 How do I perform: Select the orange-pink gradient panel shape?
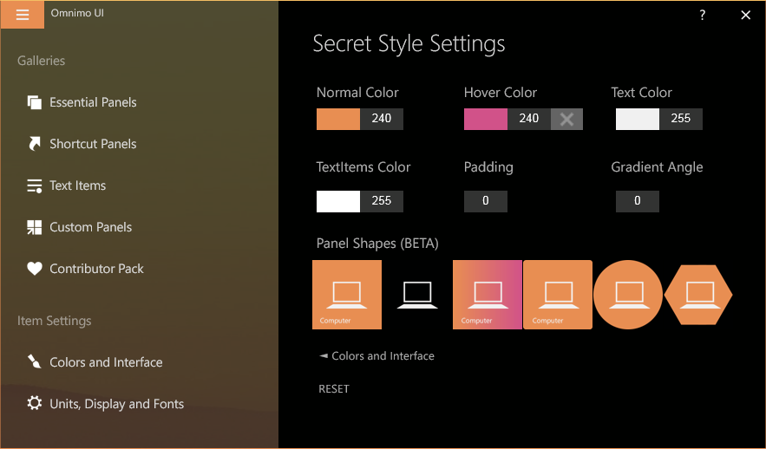click(488, 295)
